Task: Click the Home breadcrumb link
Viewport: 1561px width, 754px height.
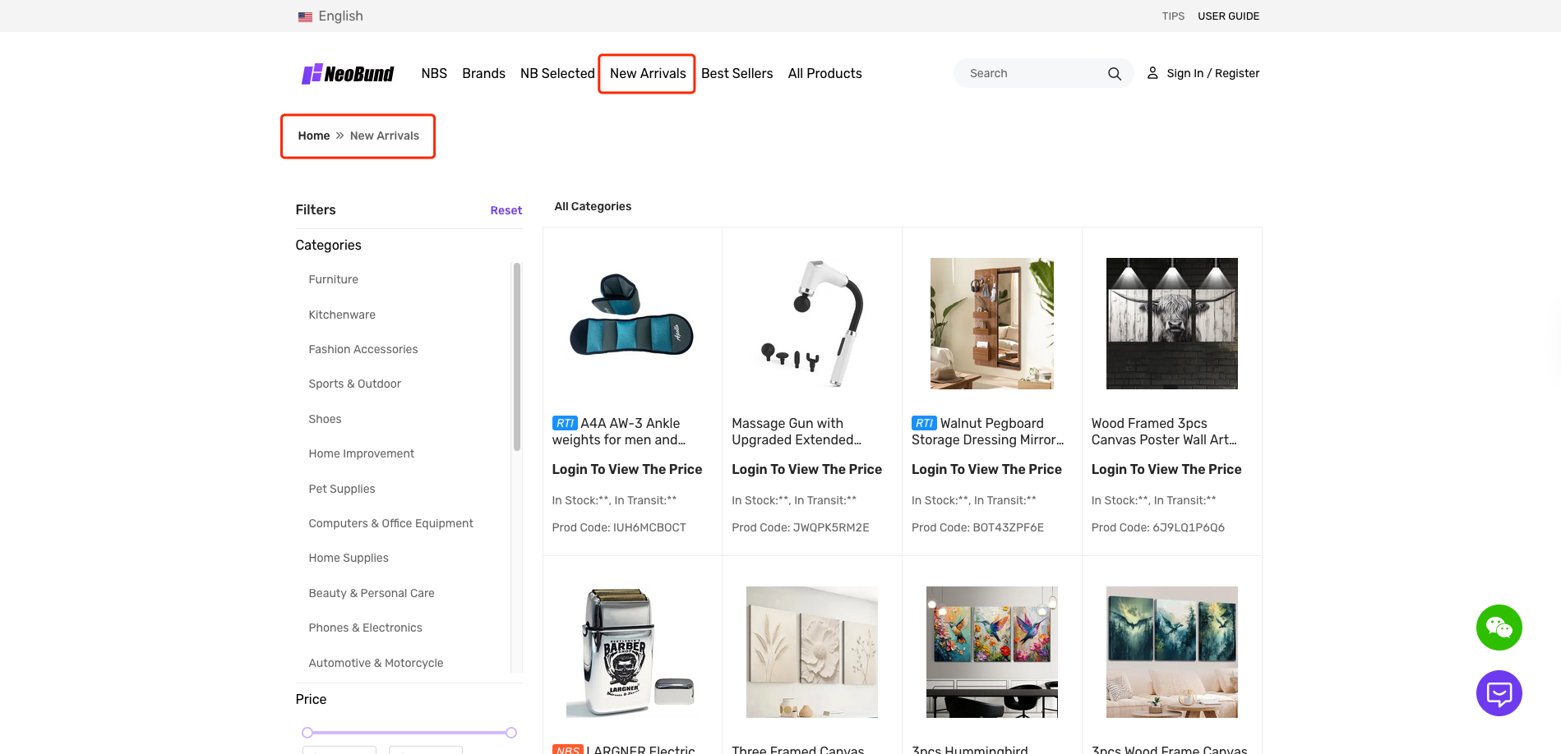Action: pyautogui.click(x=314, y=136)
